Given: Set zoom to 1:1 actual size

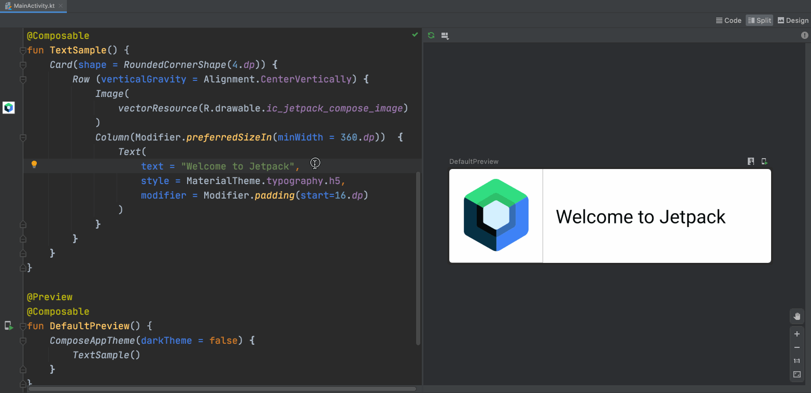Looking at the screenshot, I should click(x=797, y=361).
